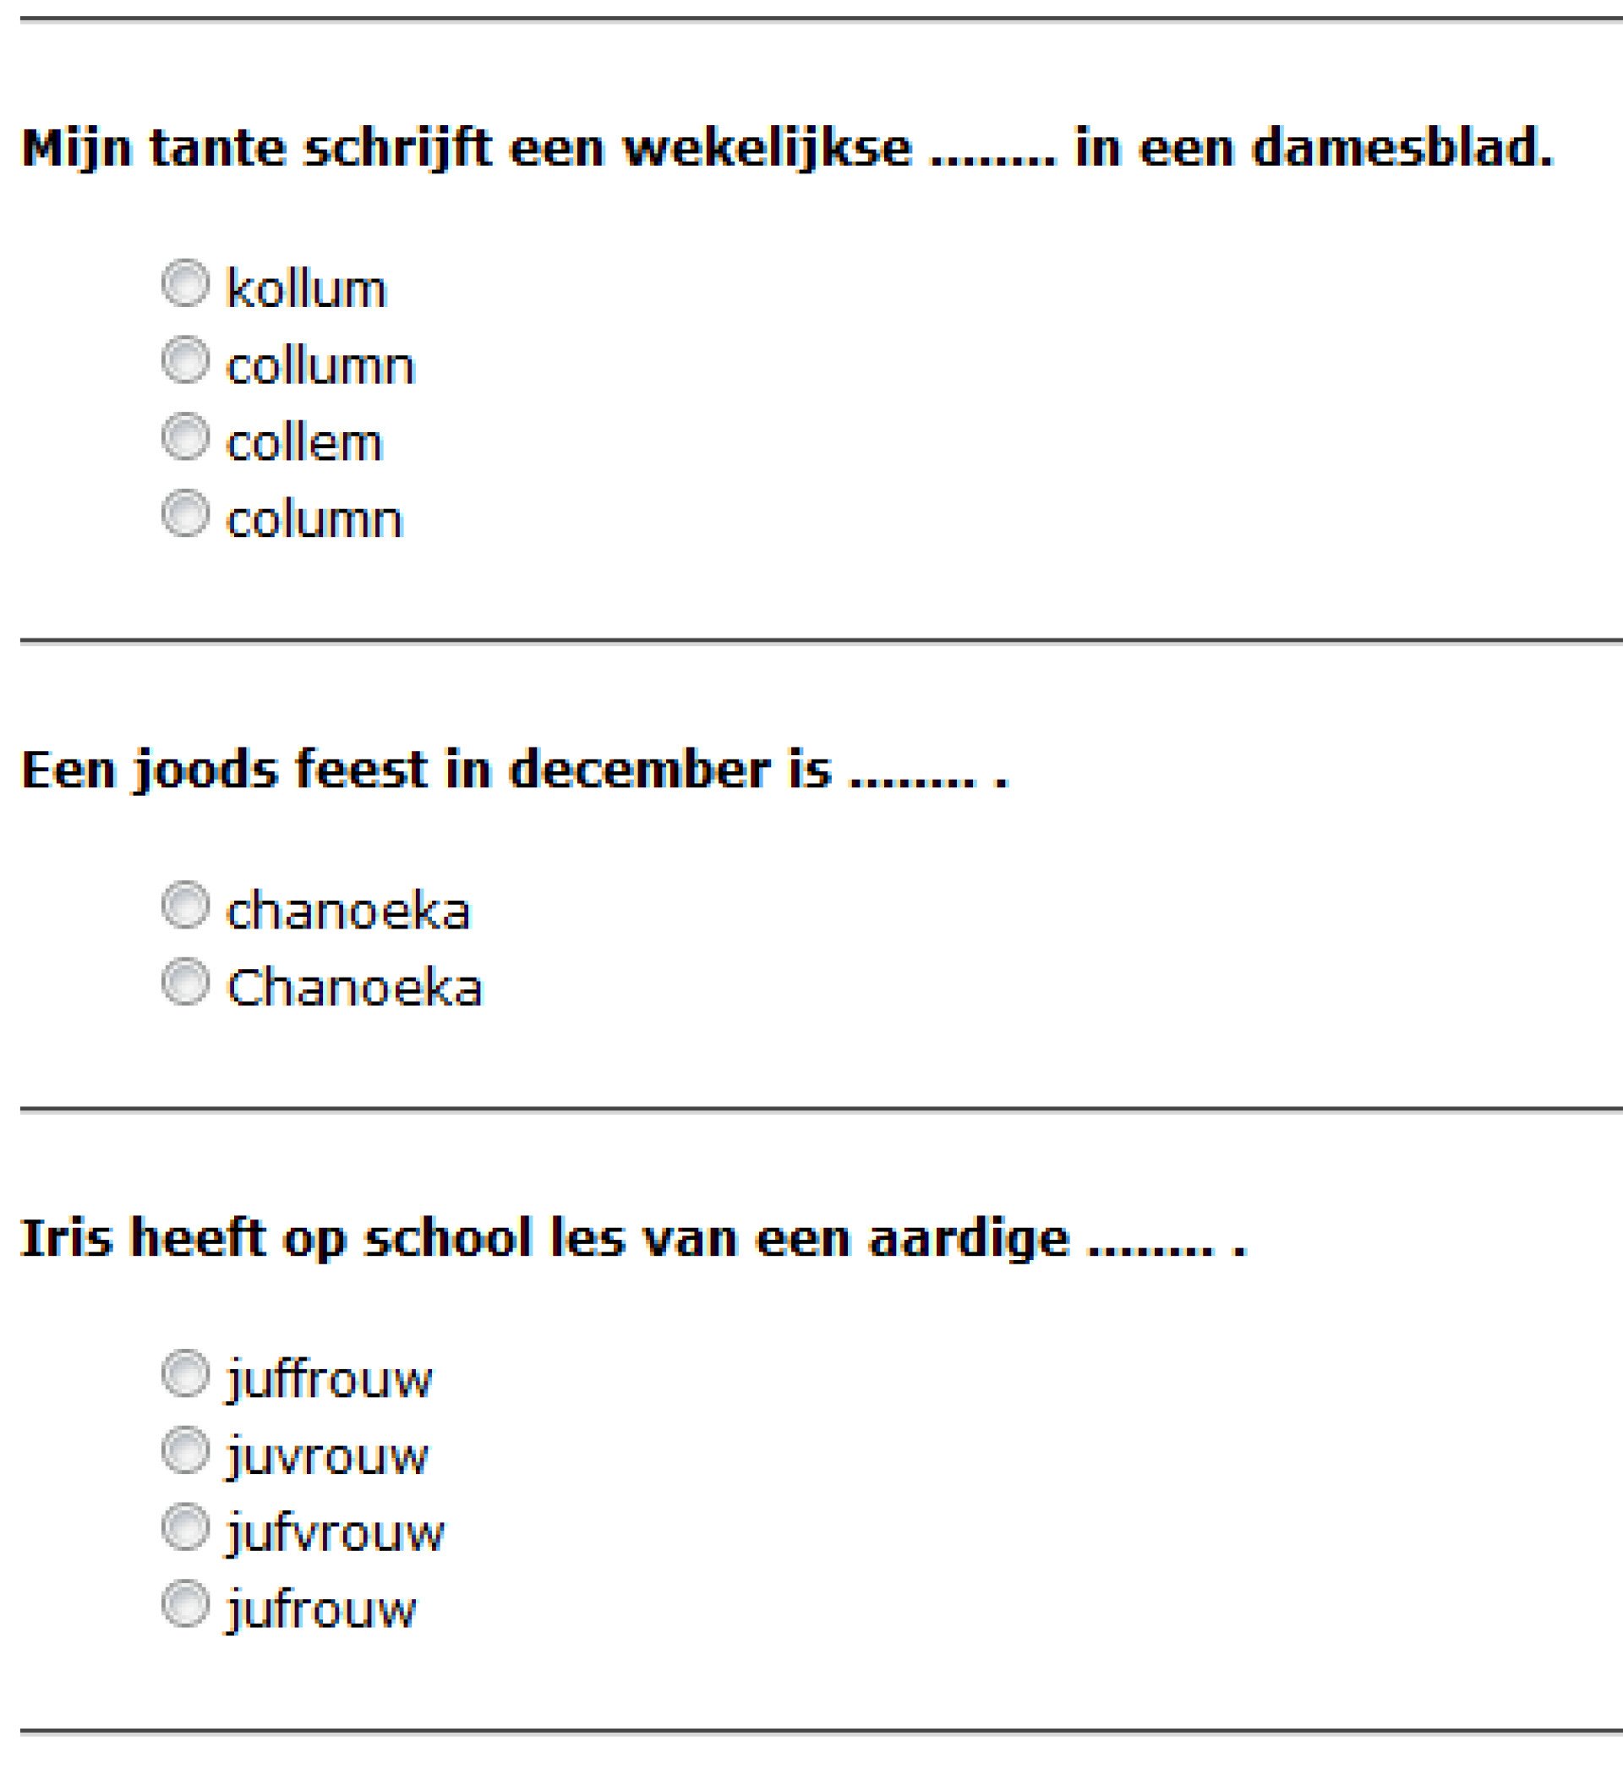Screen dimensions: 1623x1781
Task: Choose the jufvrouw radio button
Action: tap(185, 1527)
